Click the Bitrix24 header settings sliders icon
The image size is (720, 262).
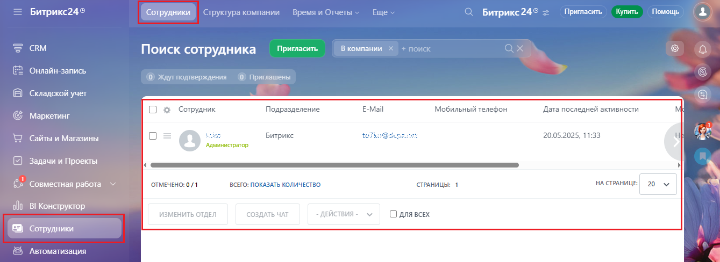point(546,12)
